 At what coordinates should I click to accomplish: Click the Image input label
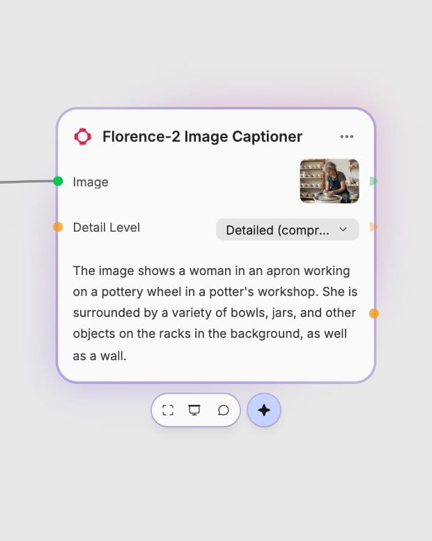[91, 182]
